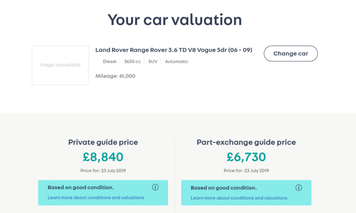Click the £6,730 part-exchange price
The image size is (356, 213).
coord(246,157)
